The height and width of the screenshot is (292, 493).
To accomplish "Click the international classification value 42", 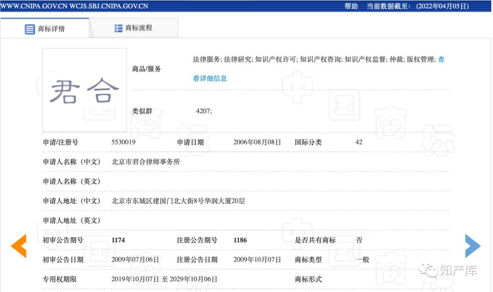I will pyautogui.click(x=359, y=142).
